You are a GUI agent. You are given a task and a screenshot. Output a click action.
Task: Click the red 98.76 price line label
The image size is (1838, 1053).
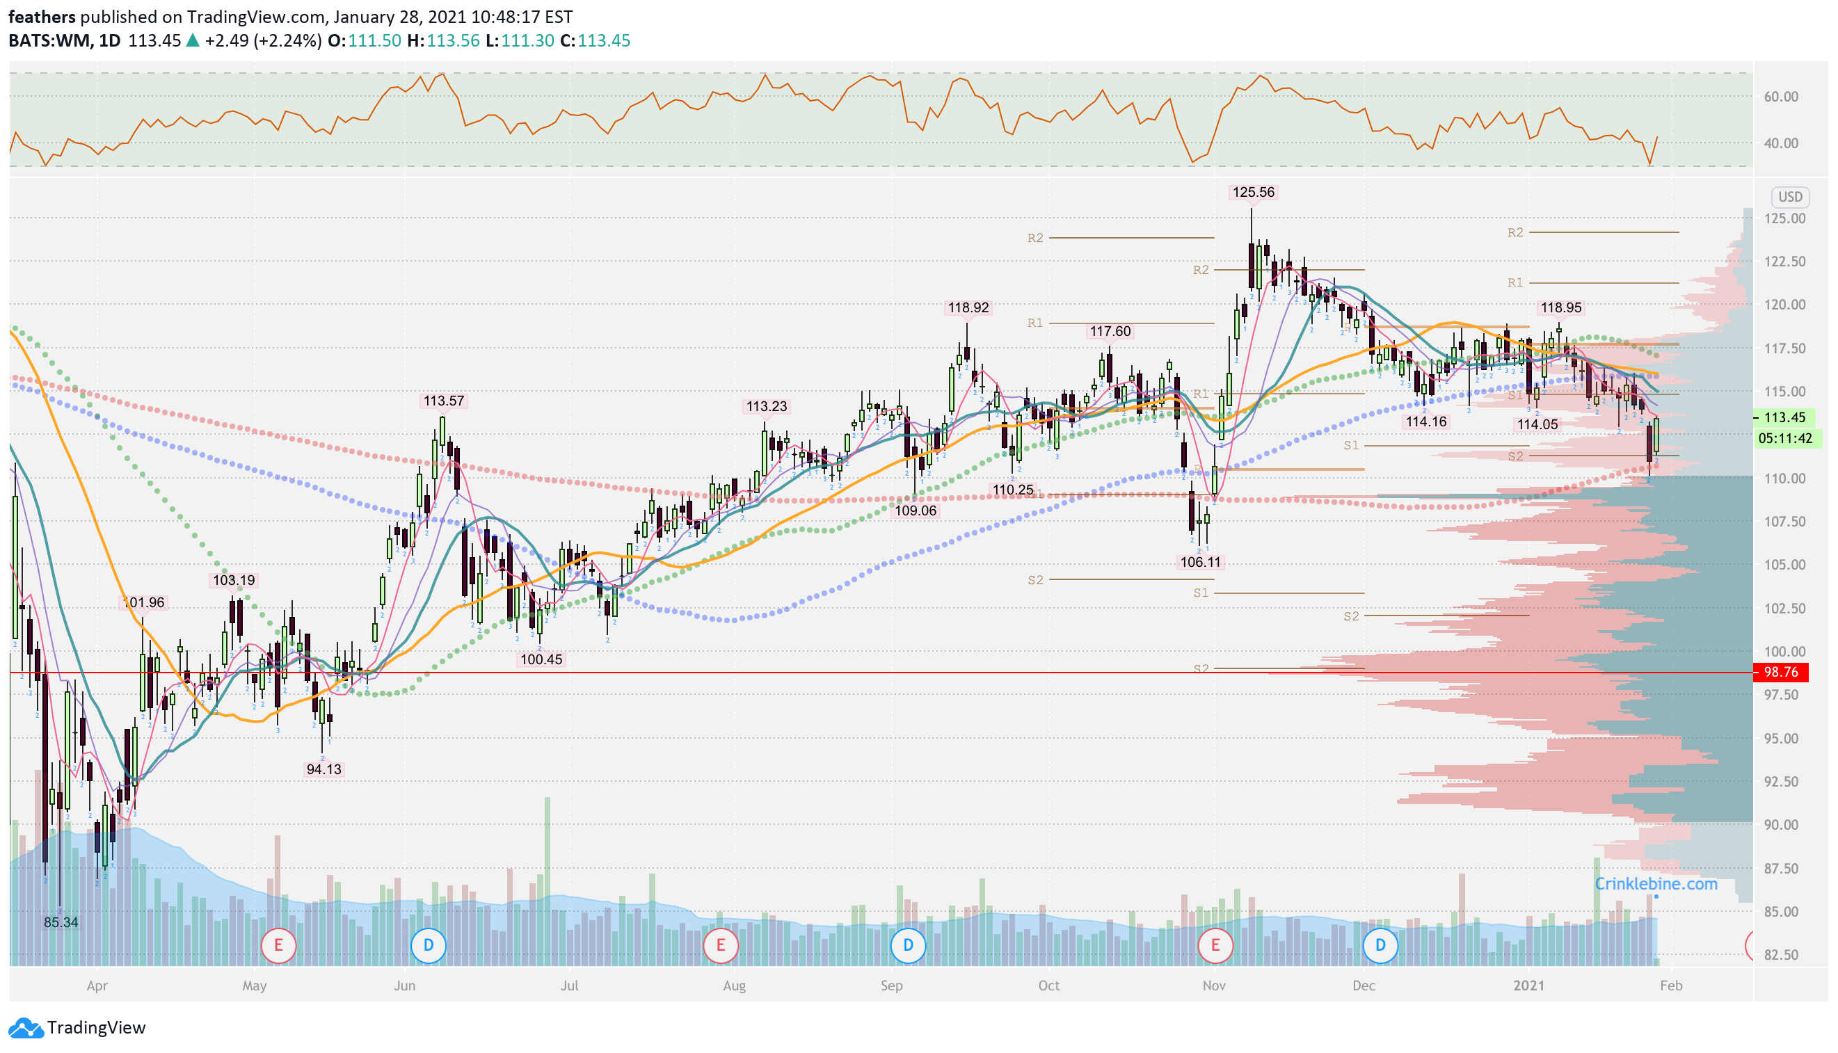click(x=1781, y=673)
